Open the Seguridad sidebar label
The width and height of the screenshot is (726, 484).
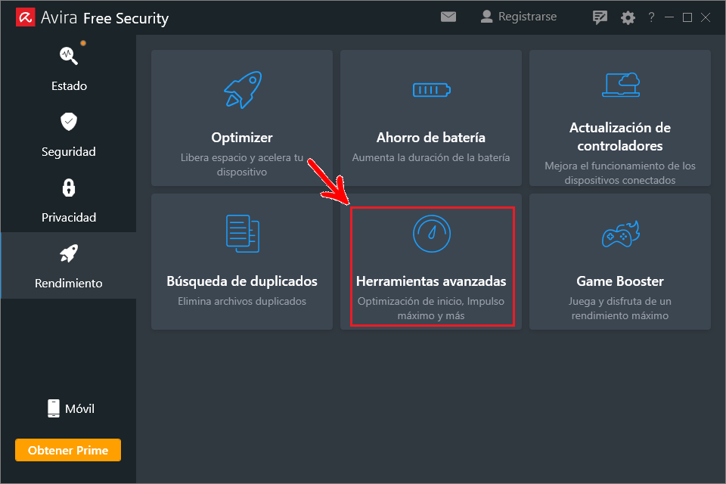(69, 152)
